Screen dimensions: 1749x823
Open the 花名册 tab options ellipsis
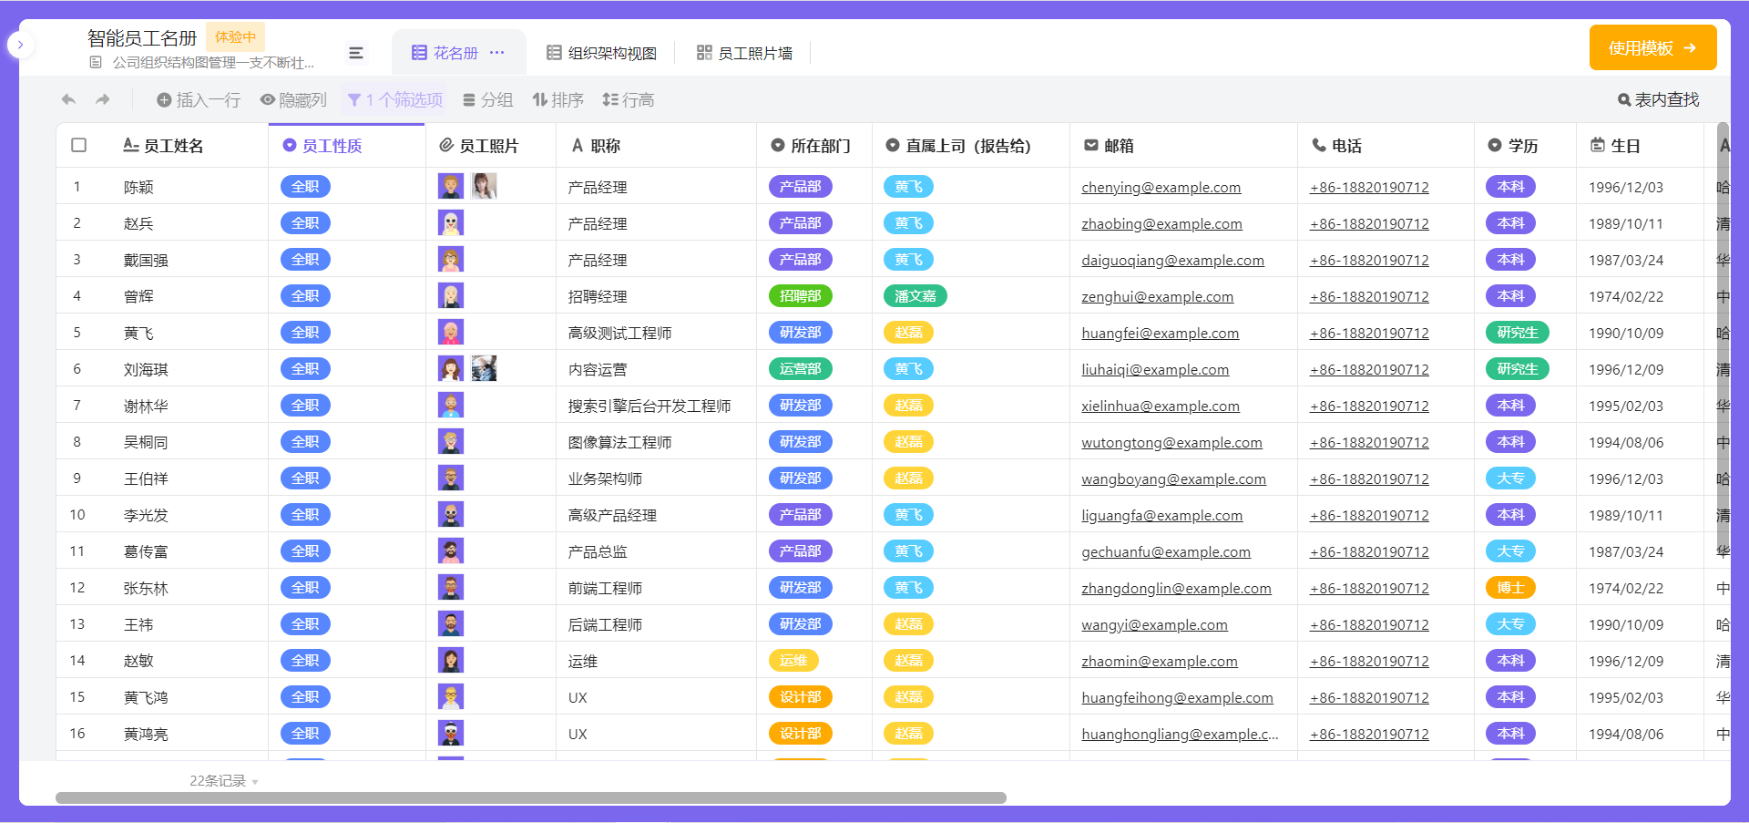click(497, 52)
